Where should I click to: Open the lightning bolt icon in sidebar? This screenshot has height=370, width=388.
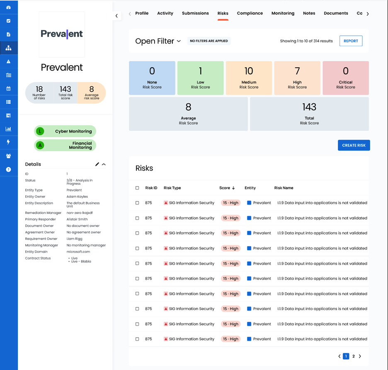point(8,142)
